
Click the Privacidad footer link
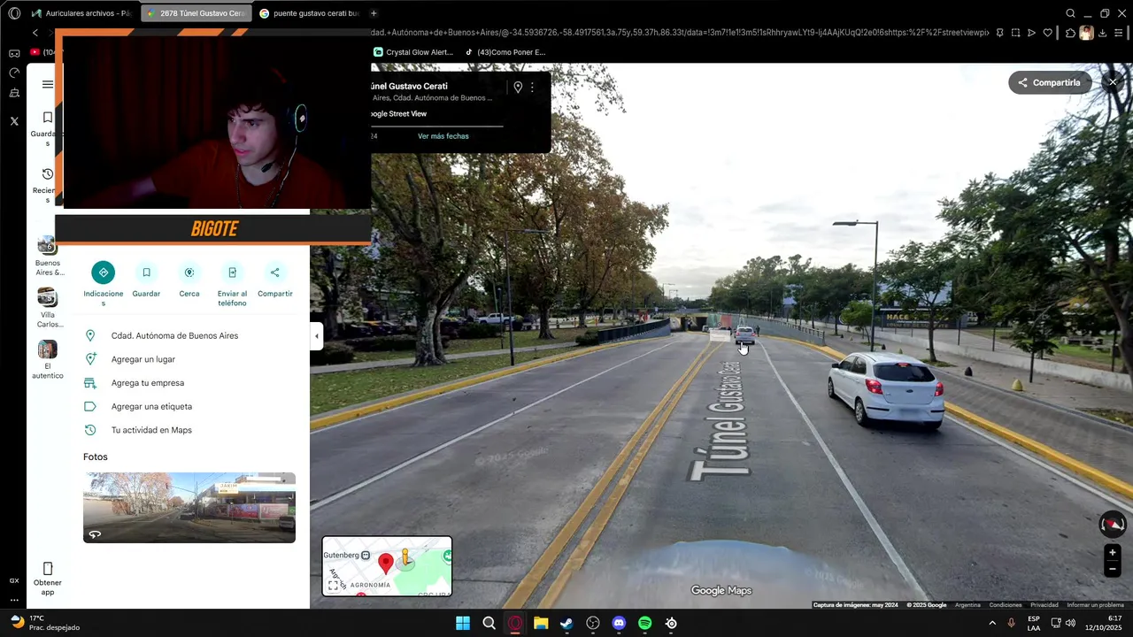pyautogui.click(x=1044, y=605)
